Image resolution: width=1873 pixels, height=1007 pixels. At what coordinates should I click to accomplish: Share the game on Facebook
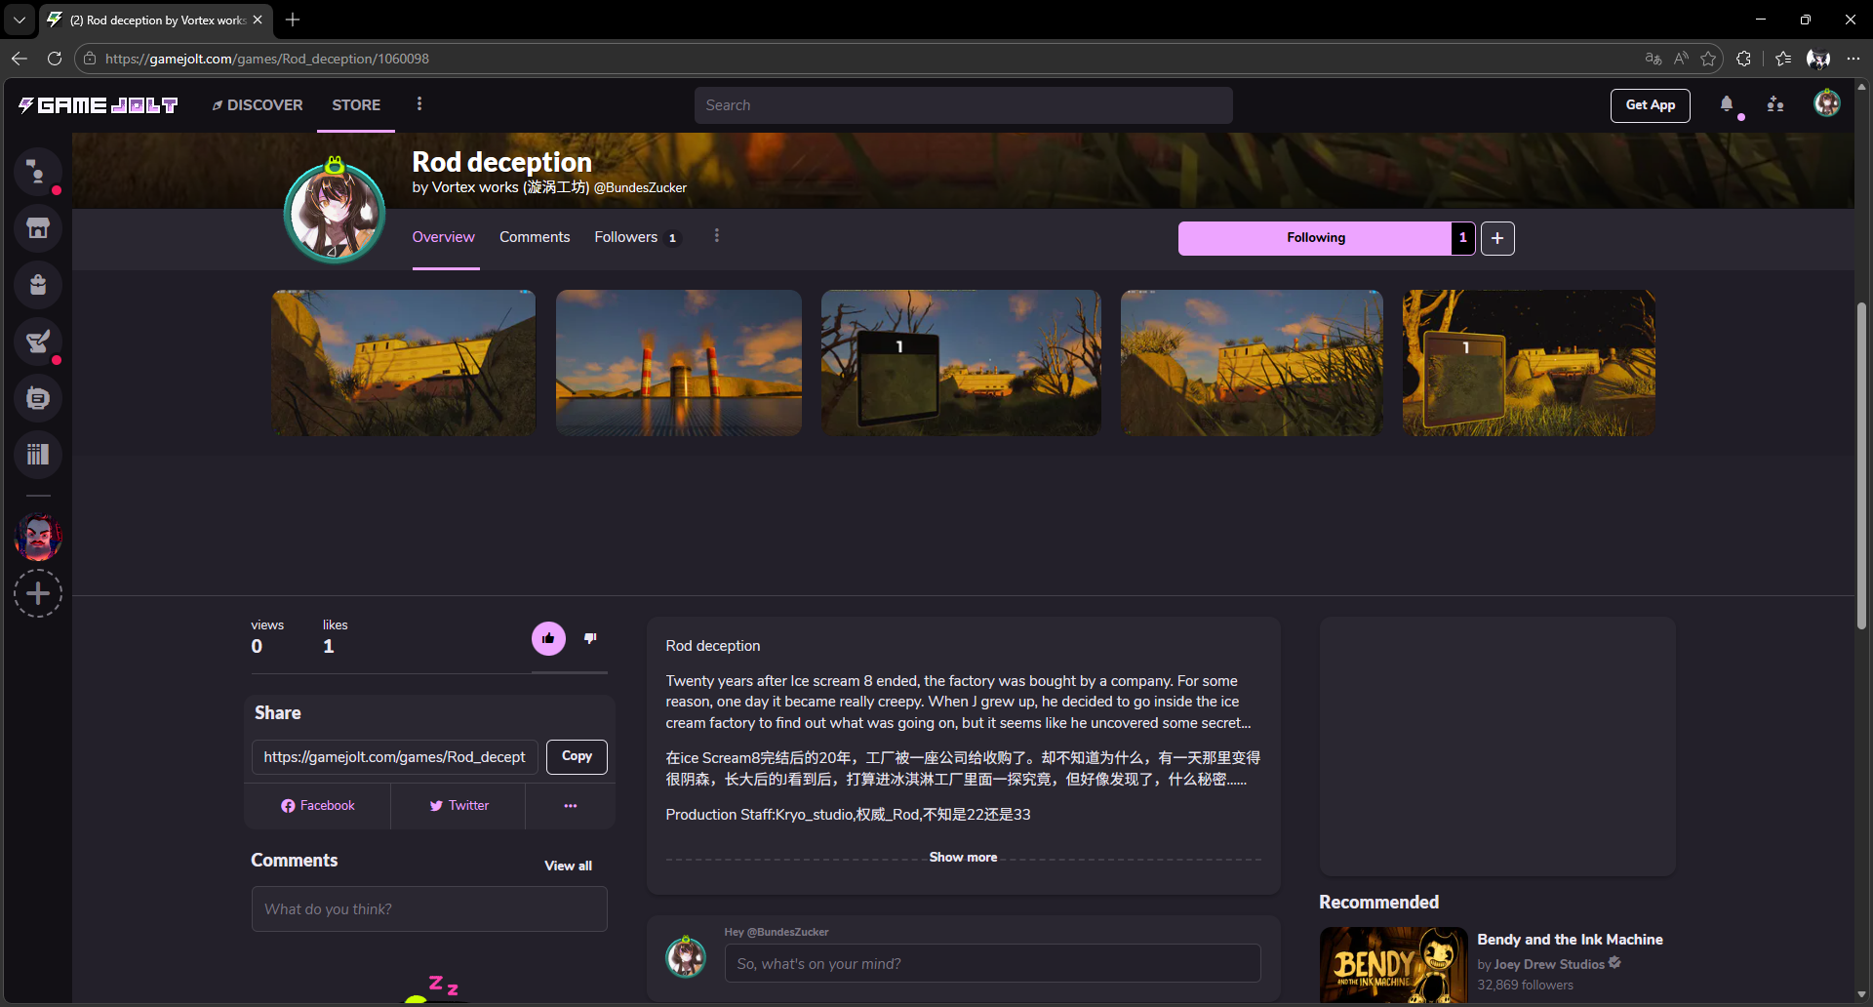point(318,806)
